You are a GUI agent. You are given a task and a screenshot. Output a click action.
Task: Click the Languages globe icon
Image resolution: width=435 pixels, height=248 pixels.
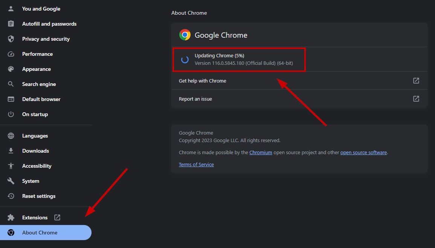11,135
